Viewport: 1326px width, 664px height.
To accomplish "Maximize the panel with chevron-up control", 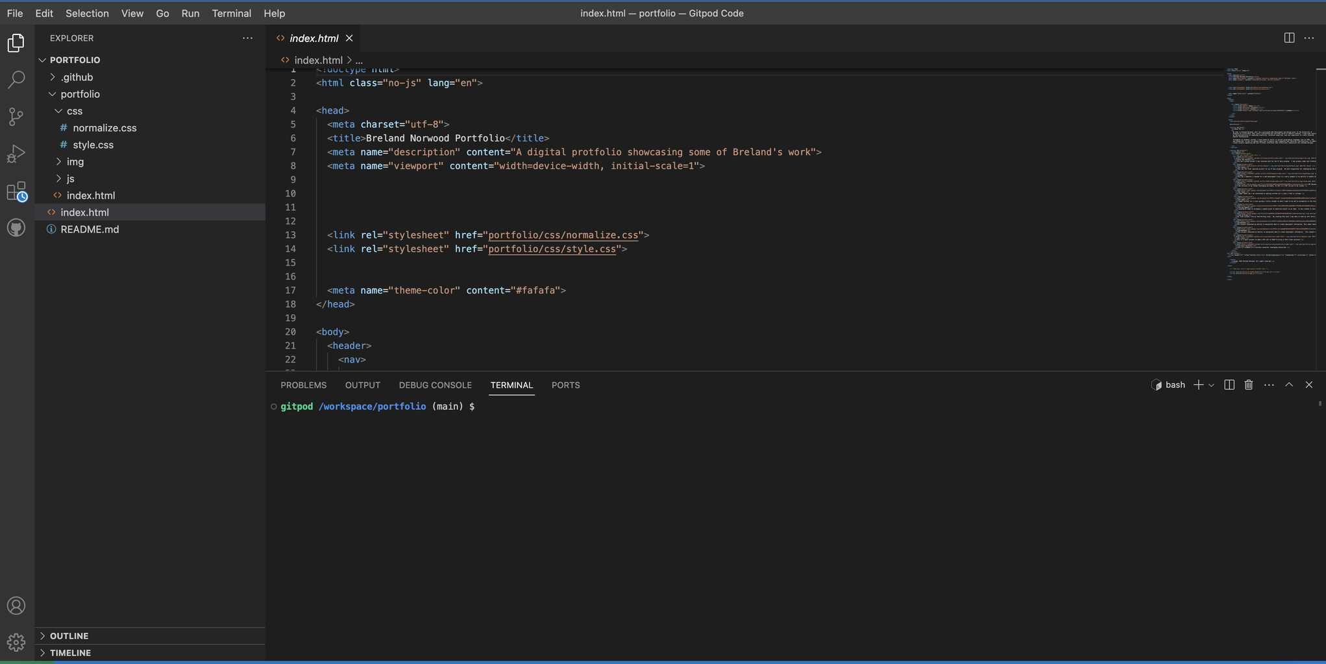I will point(1288,385).
